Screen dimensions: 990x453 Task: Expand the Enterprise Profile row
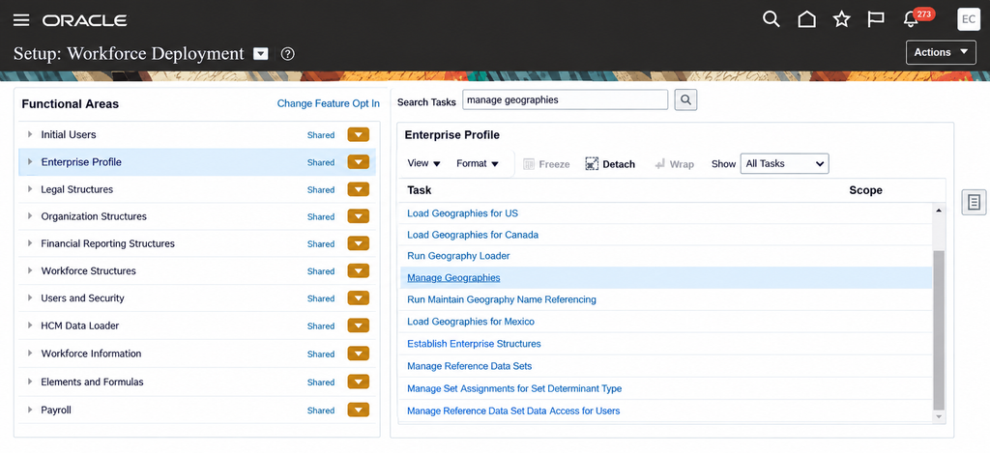(x=30, y=161)
